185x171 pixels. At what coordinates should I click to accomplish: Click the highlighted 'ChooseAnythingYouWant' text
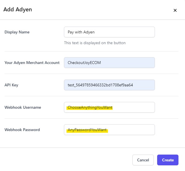click(90, 107)
